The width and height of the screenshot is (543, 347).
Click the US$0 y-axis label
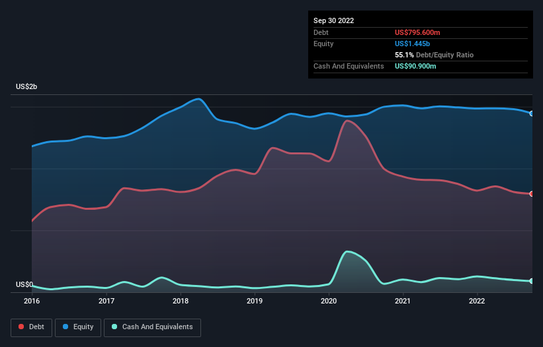[x=24, y=284]
